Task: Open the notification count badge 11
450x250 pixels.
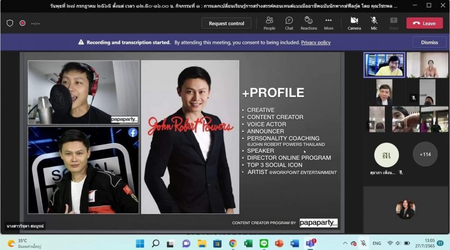Action: tap(440, 243)
